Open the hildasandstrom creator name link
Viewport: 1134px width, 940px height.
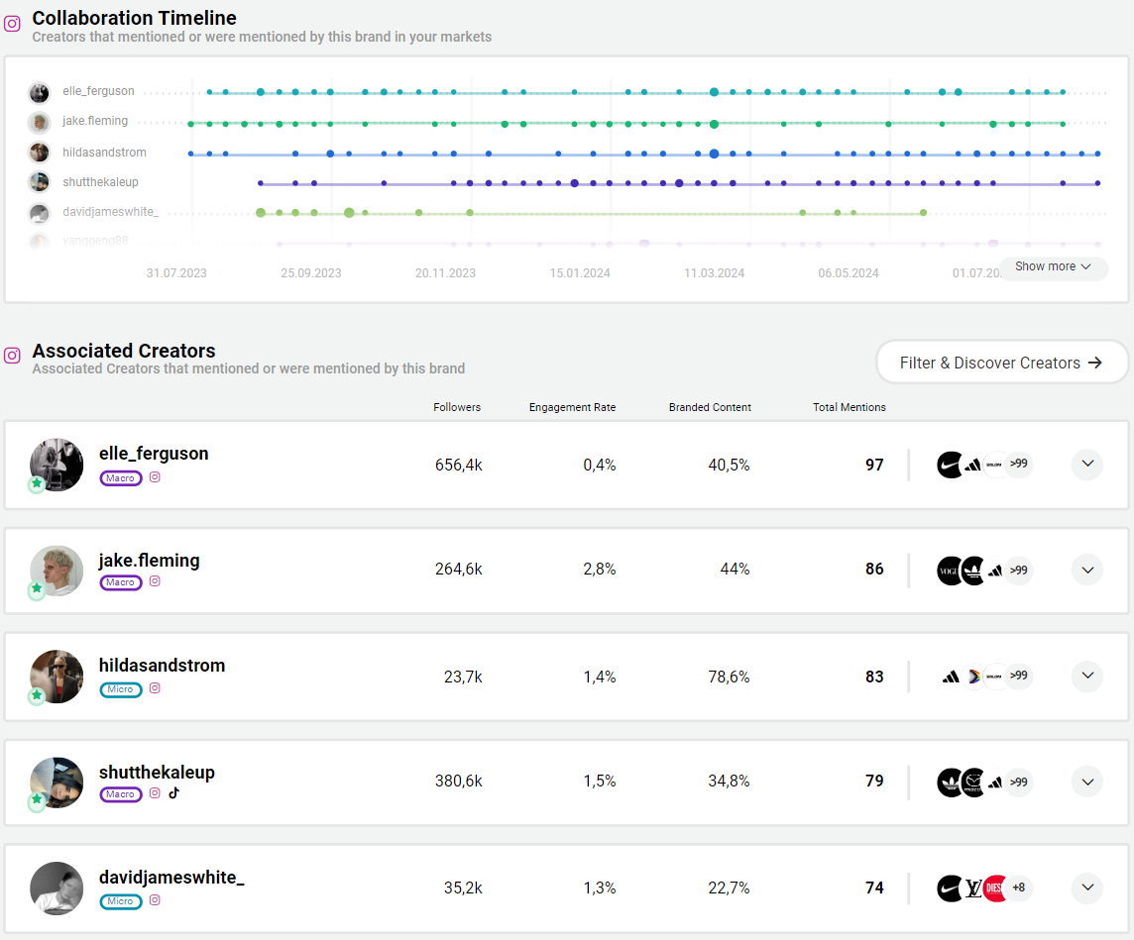pos(162,666)
